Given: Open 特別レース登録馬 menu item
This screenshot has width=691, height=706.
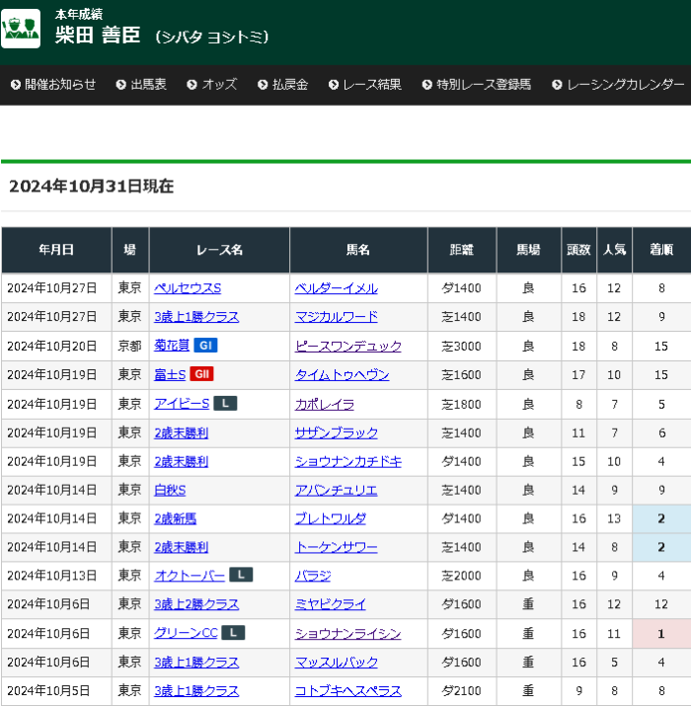Looking at the screenshot, I should coord(478,85).
